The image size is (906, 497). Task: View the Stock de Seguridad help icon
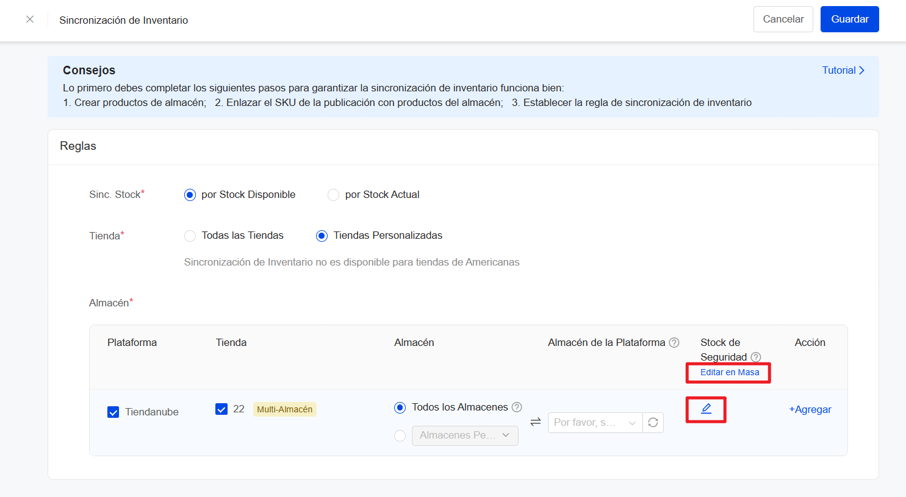point(756,357)
